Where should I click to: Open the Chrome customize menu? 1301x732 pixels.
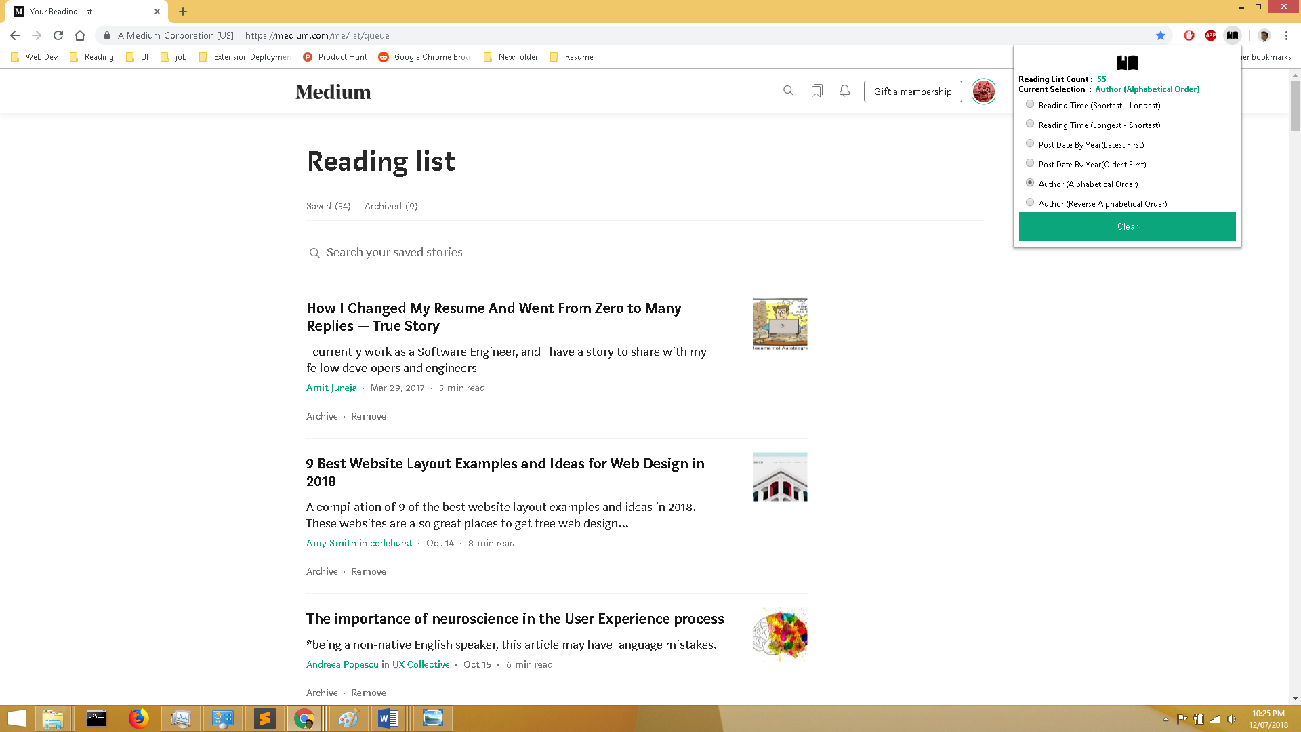pyautogui.click(x=1287, y=35)
